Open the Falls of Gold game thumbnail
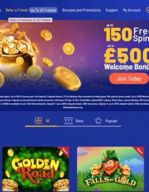149x192 pixels. (111, 169)
